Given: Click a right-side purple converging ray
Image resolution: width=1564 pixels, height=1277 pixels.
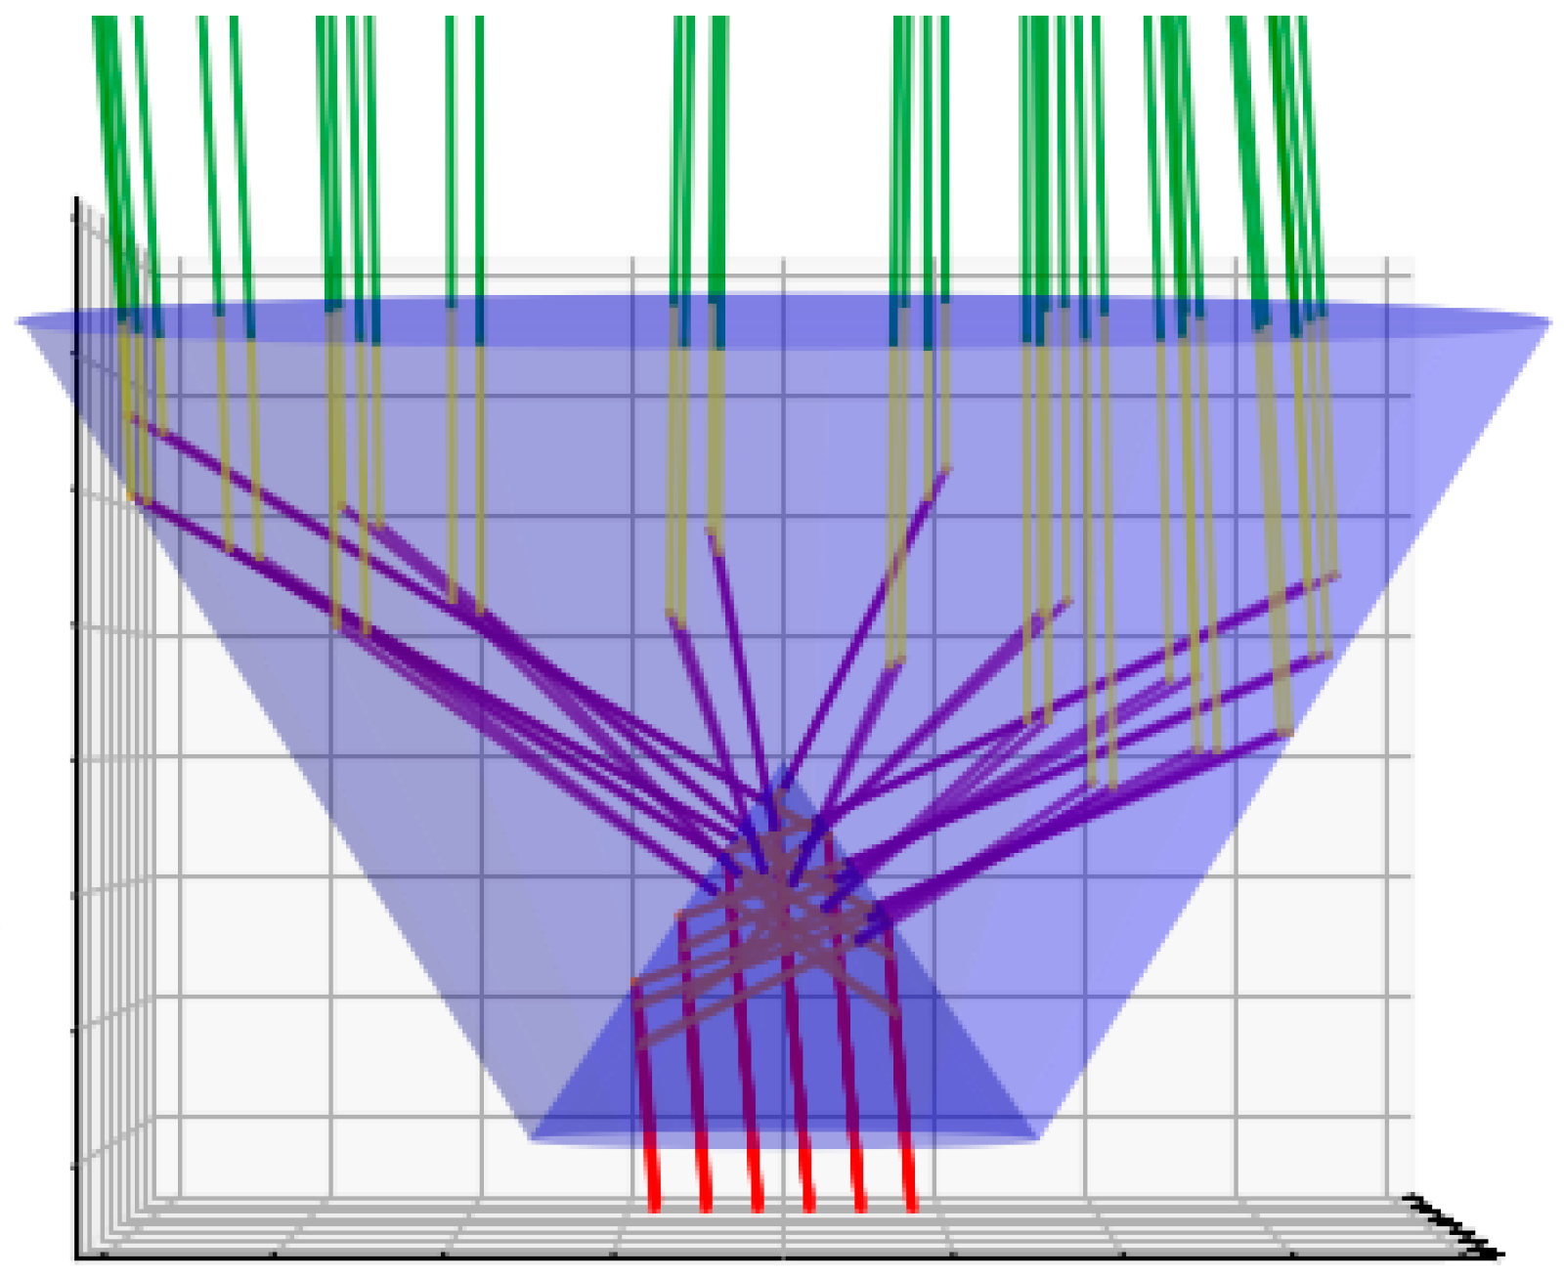Looking at the screenshot, I should (x=1124, y=733).
